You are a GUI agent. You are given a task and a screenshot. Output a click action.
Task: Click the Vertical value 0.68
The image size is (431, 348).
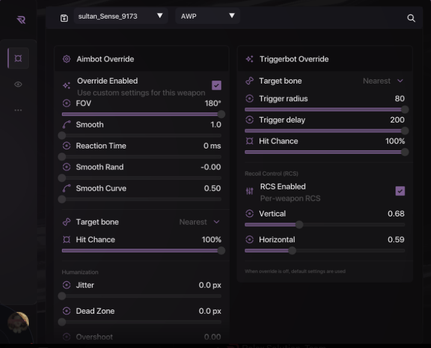(396, 213)
